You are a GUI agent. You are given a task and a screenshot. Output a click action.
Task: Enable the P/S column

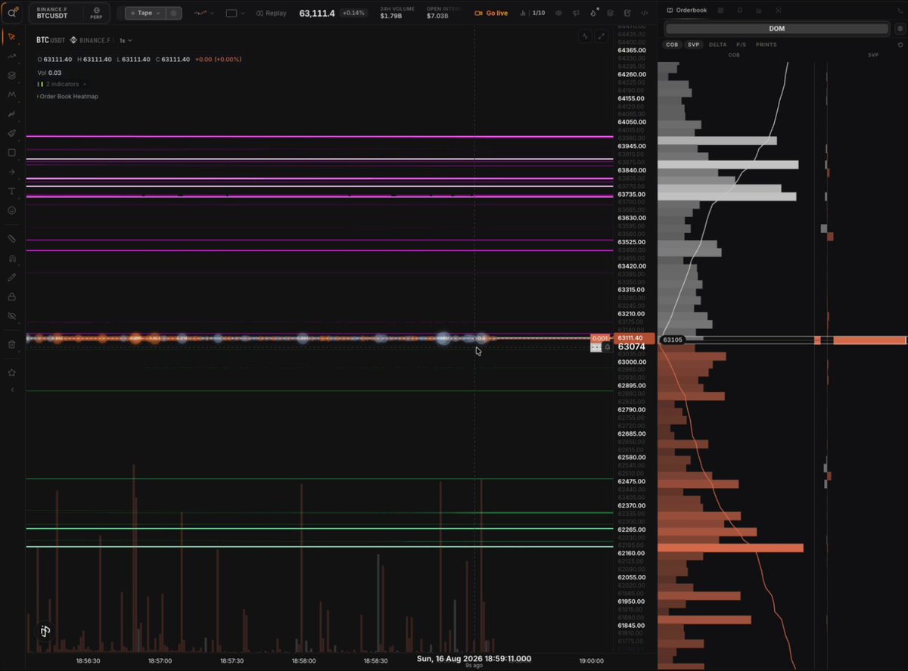[741, 45]
